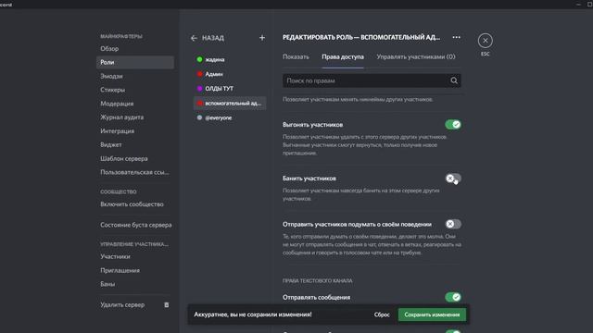Go to Модерация settings
Screen dimensions: 593x333
[135, 104]
